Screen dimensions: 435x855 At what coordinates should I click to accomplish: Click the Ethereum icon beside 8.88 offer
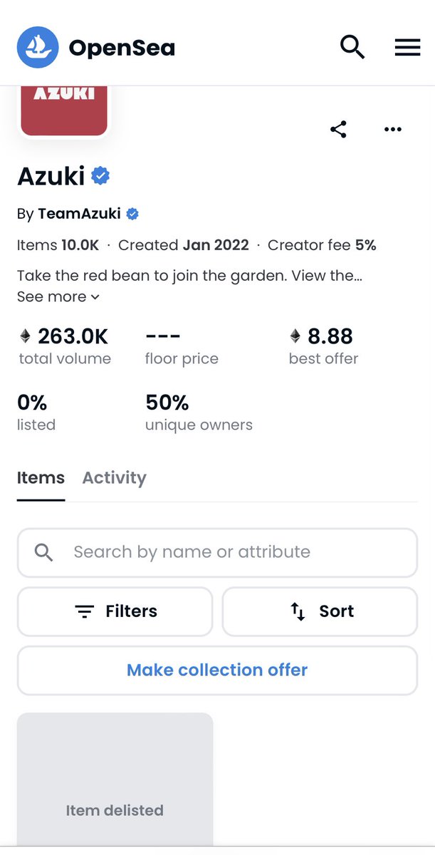(295, 336)
